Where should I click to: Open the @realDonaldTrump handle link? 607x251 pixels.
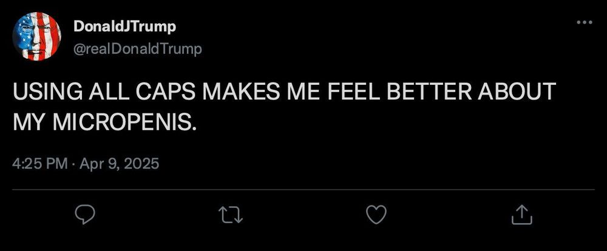(x=137, y=50)
